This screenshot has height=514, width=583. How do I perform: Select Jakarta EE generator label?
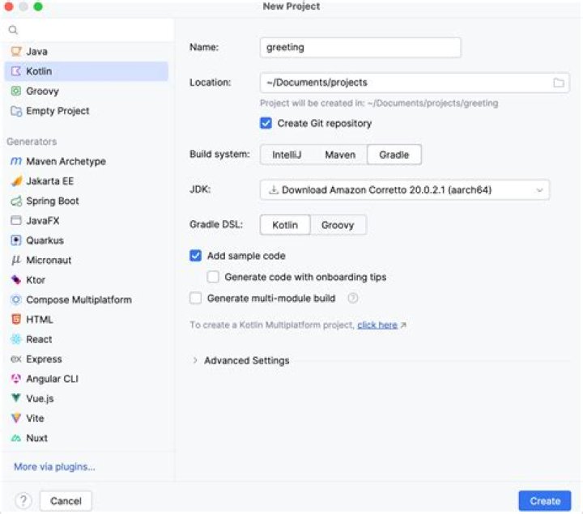tap(50, 181)
